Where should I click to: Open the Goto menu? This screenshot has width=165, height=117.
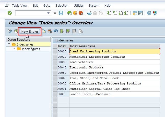(x=47, y=6)
